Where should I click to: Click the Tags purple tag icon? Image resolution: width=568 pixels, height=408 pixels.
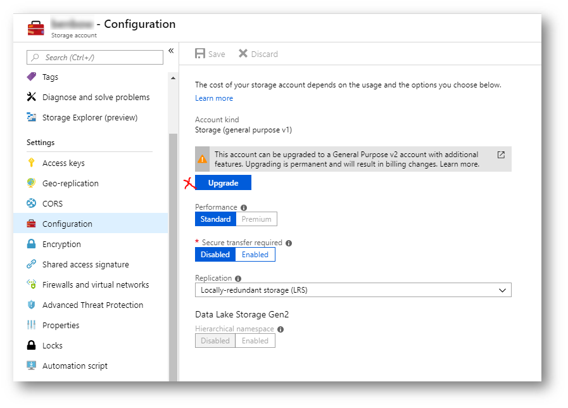tap(32, 77)
